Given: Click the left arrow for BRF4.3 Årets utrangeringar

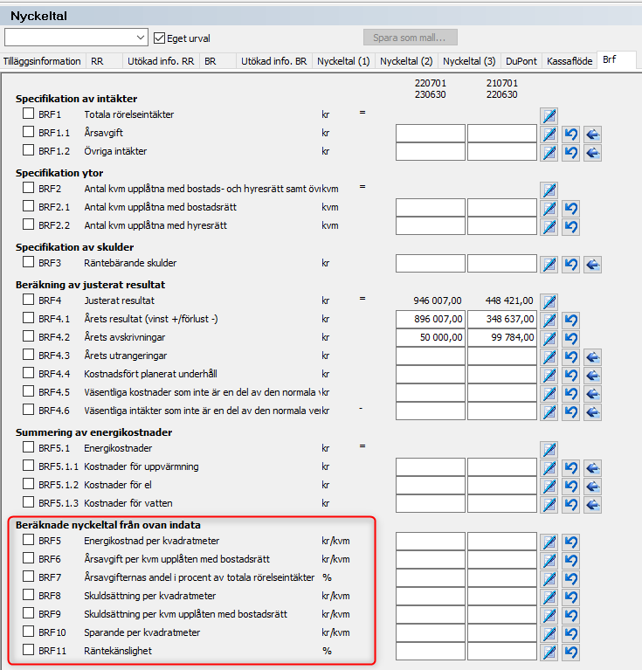Looking at the screenshot, I should point(592,357).
